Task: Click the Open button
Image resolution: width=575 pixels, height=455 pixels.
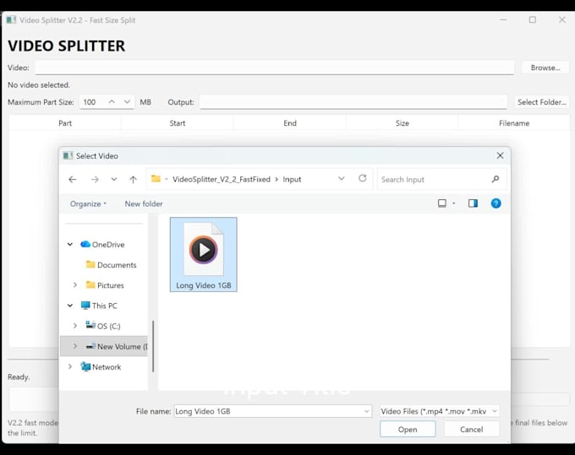Action: pos(408,430)
